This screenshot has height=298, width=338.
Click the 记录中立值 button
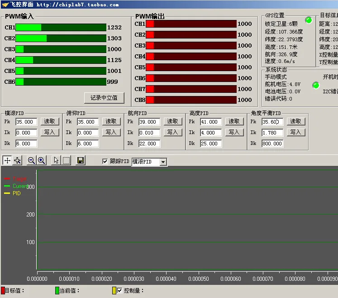[104, 98]
